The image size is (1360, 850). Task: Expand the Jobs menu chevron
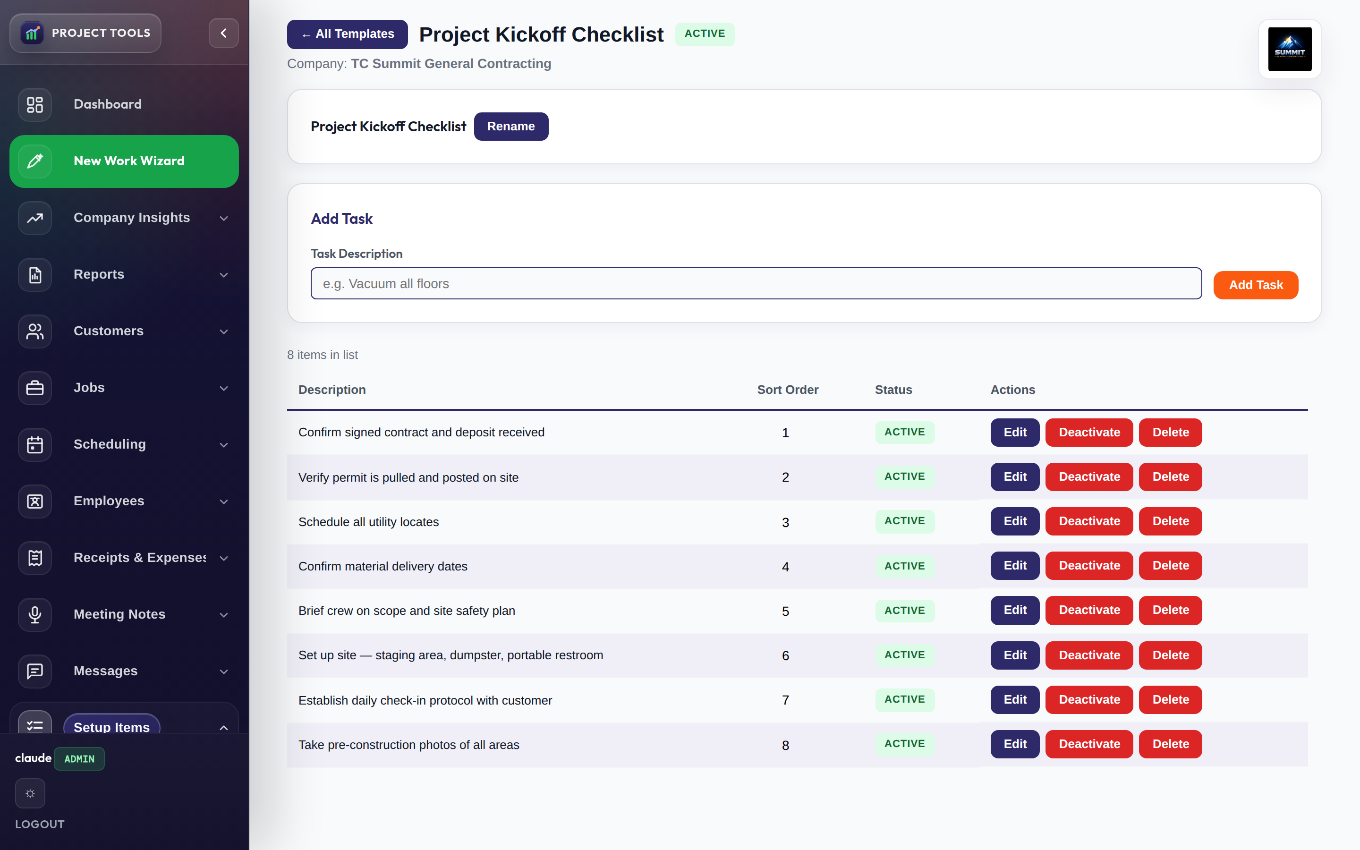click(x=224, y=388)
